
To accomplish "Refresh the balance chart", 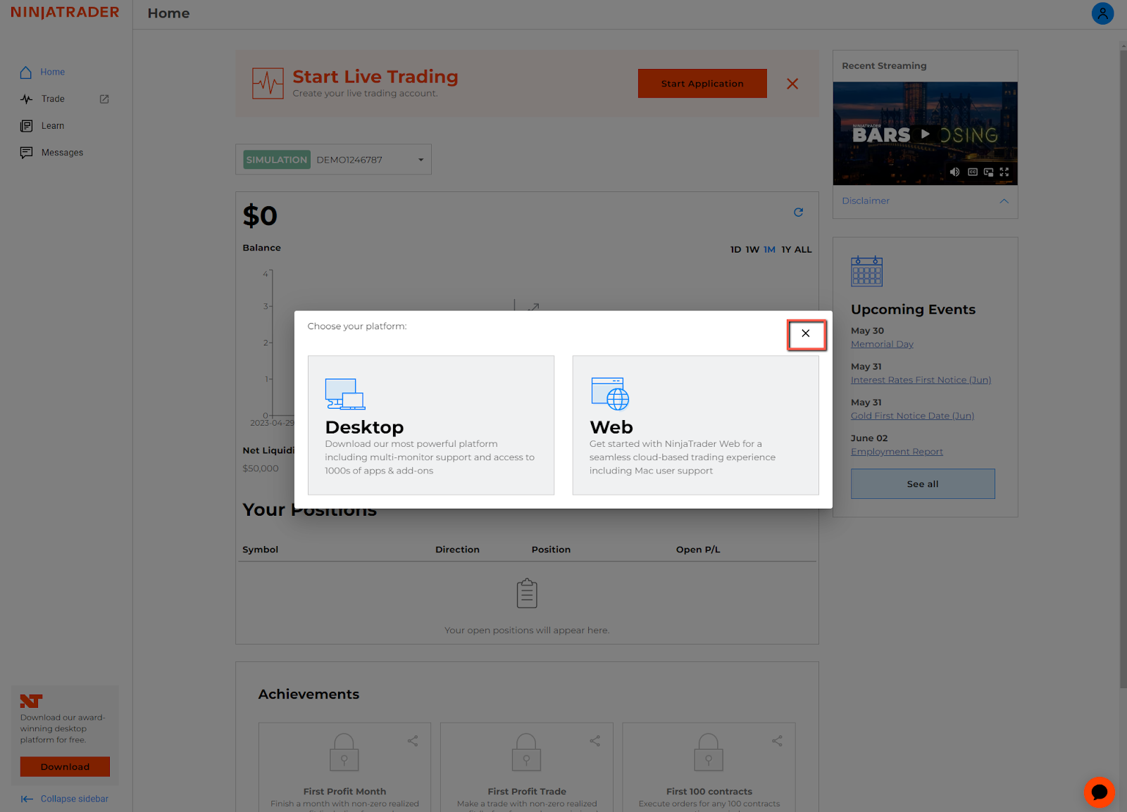I will pos(798,212).
